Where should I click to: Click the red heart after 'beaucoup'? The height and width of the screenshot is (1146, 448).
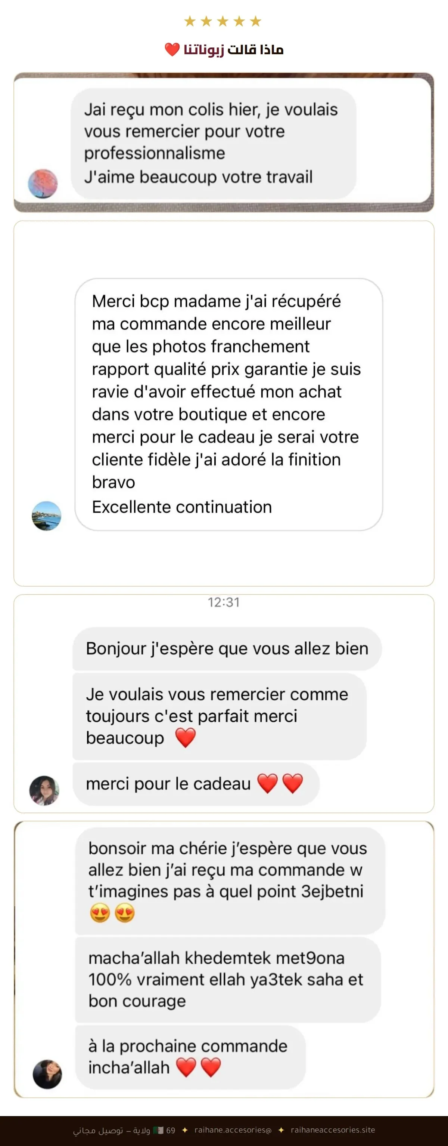186,737
